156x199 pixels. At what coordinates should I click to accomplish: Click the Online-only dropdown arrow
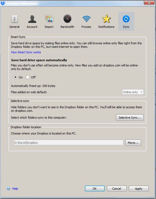tap(142, 92)
